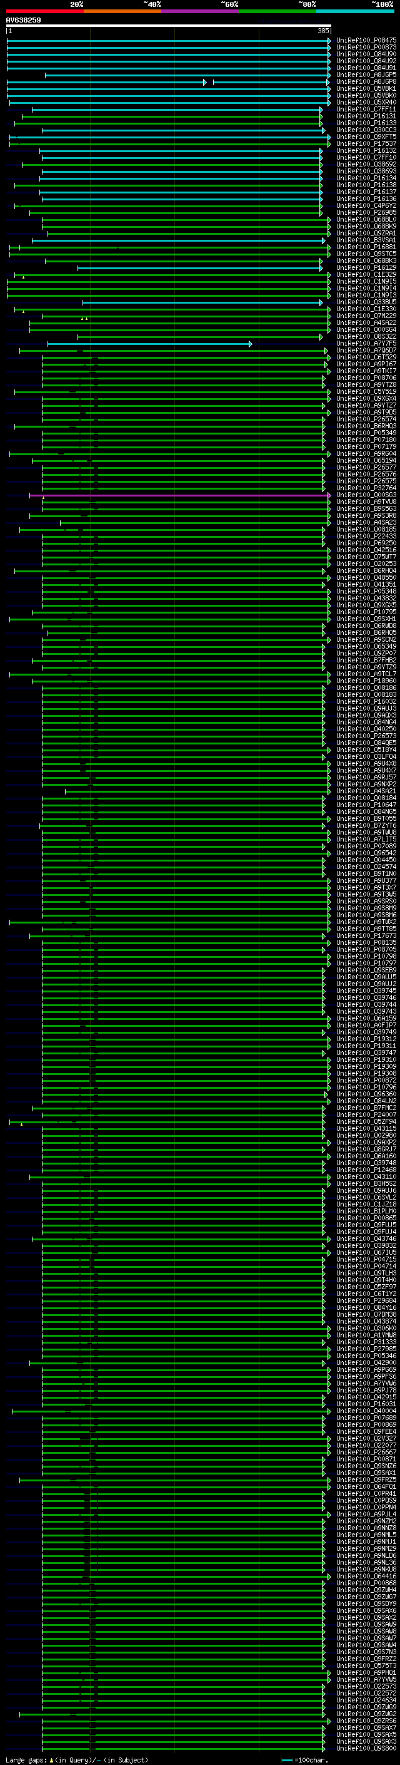The height and width of the screenshot is (1765, 400).
Task: Click the purple segment of the identity color scale
Action: point(199,11)
